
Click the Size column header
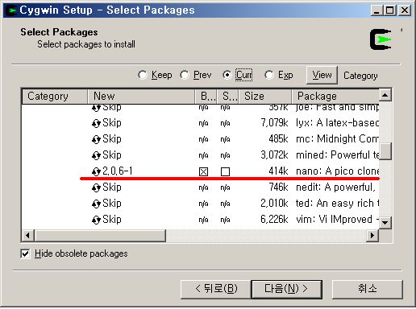coord(265,97)
